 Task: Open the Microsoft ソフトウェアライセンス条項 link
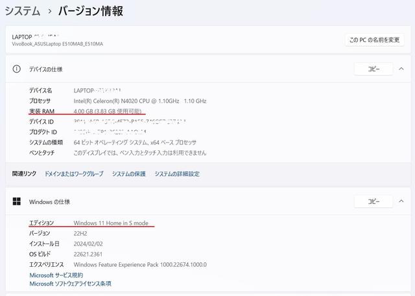(71, 284)
